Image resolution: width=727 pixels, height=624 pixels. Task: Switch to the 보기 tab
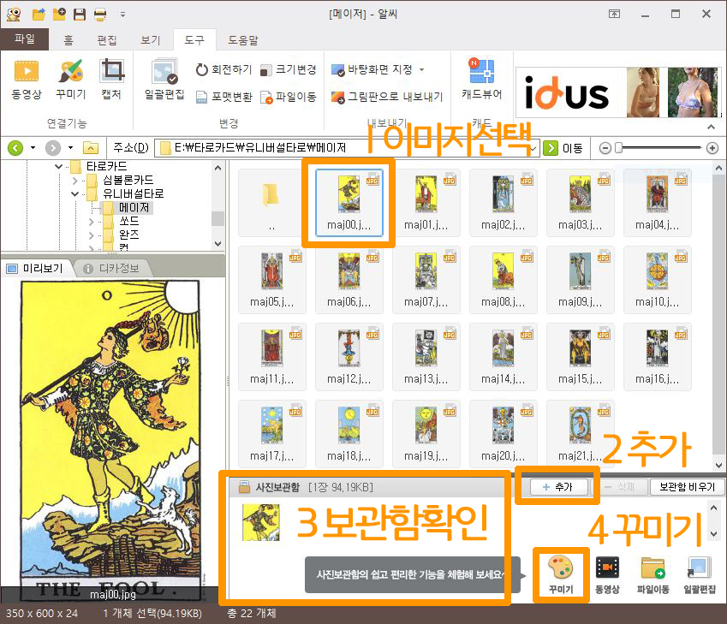150,40
